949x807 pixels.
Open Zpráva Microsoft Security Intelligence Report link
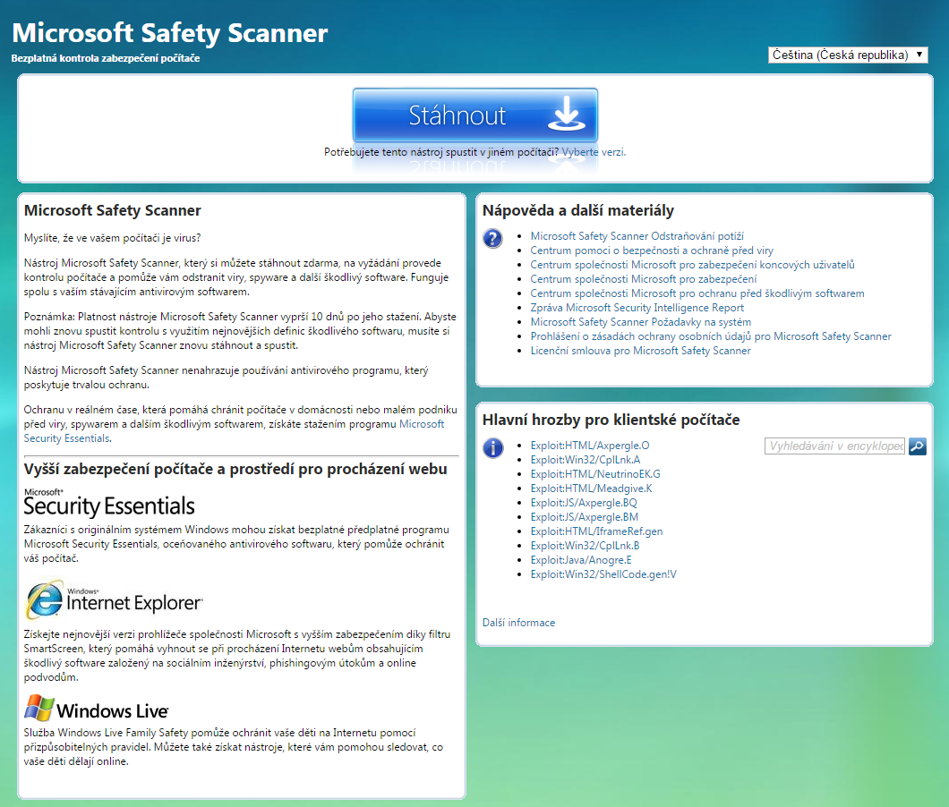coord(637,307)
